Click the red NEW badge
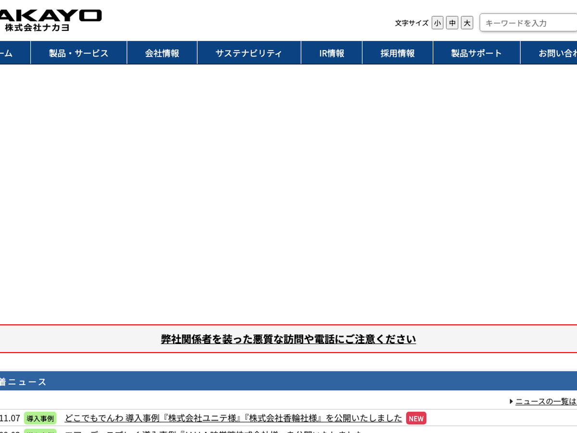The height and width of the screenshot is (433, 577). 416,419
